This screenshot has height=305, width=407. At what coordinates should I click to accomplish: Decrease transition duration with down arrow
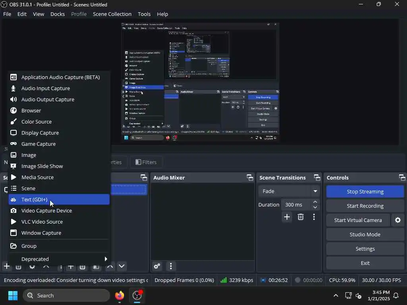(315, 207)
